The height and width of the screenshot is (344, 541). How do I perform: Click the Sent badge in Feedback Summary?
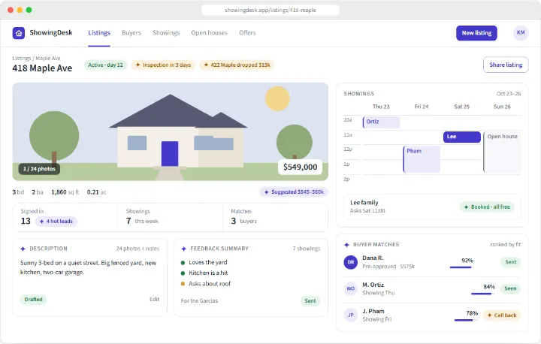pyautogui.click(x=310, y=301)
